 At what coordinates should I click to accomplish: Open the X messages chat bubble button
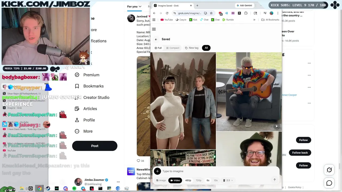coord(329,183)
